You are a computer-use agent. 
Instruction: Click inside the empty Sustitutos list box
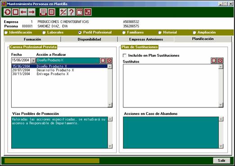pos(171,86)
